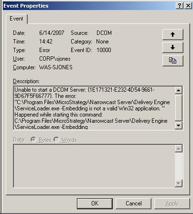Click the Data scrollbar track

tap(179, 166)
